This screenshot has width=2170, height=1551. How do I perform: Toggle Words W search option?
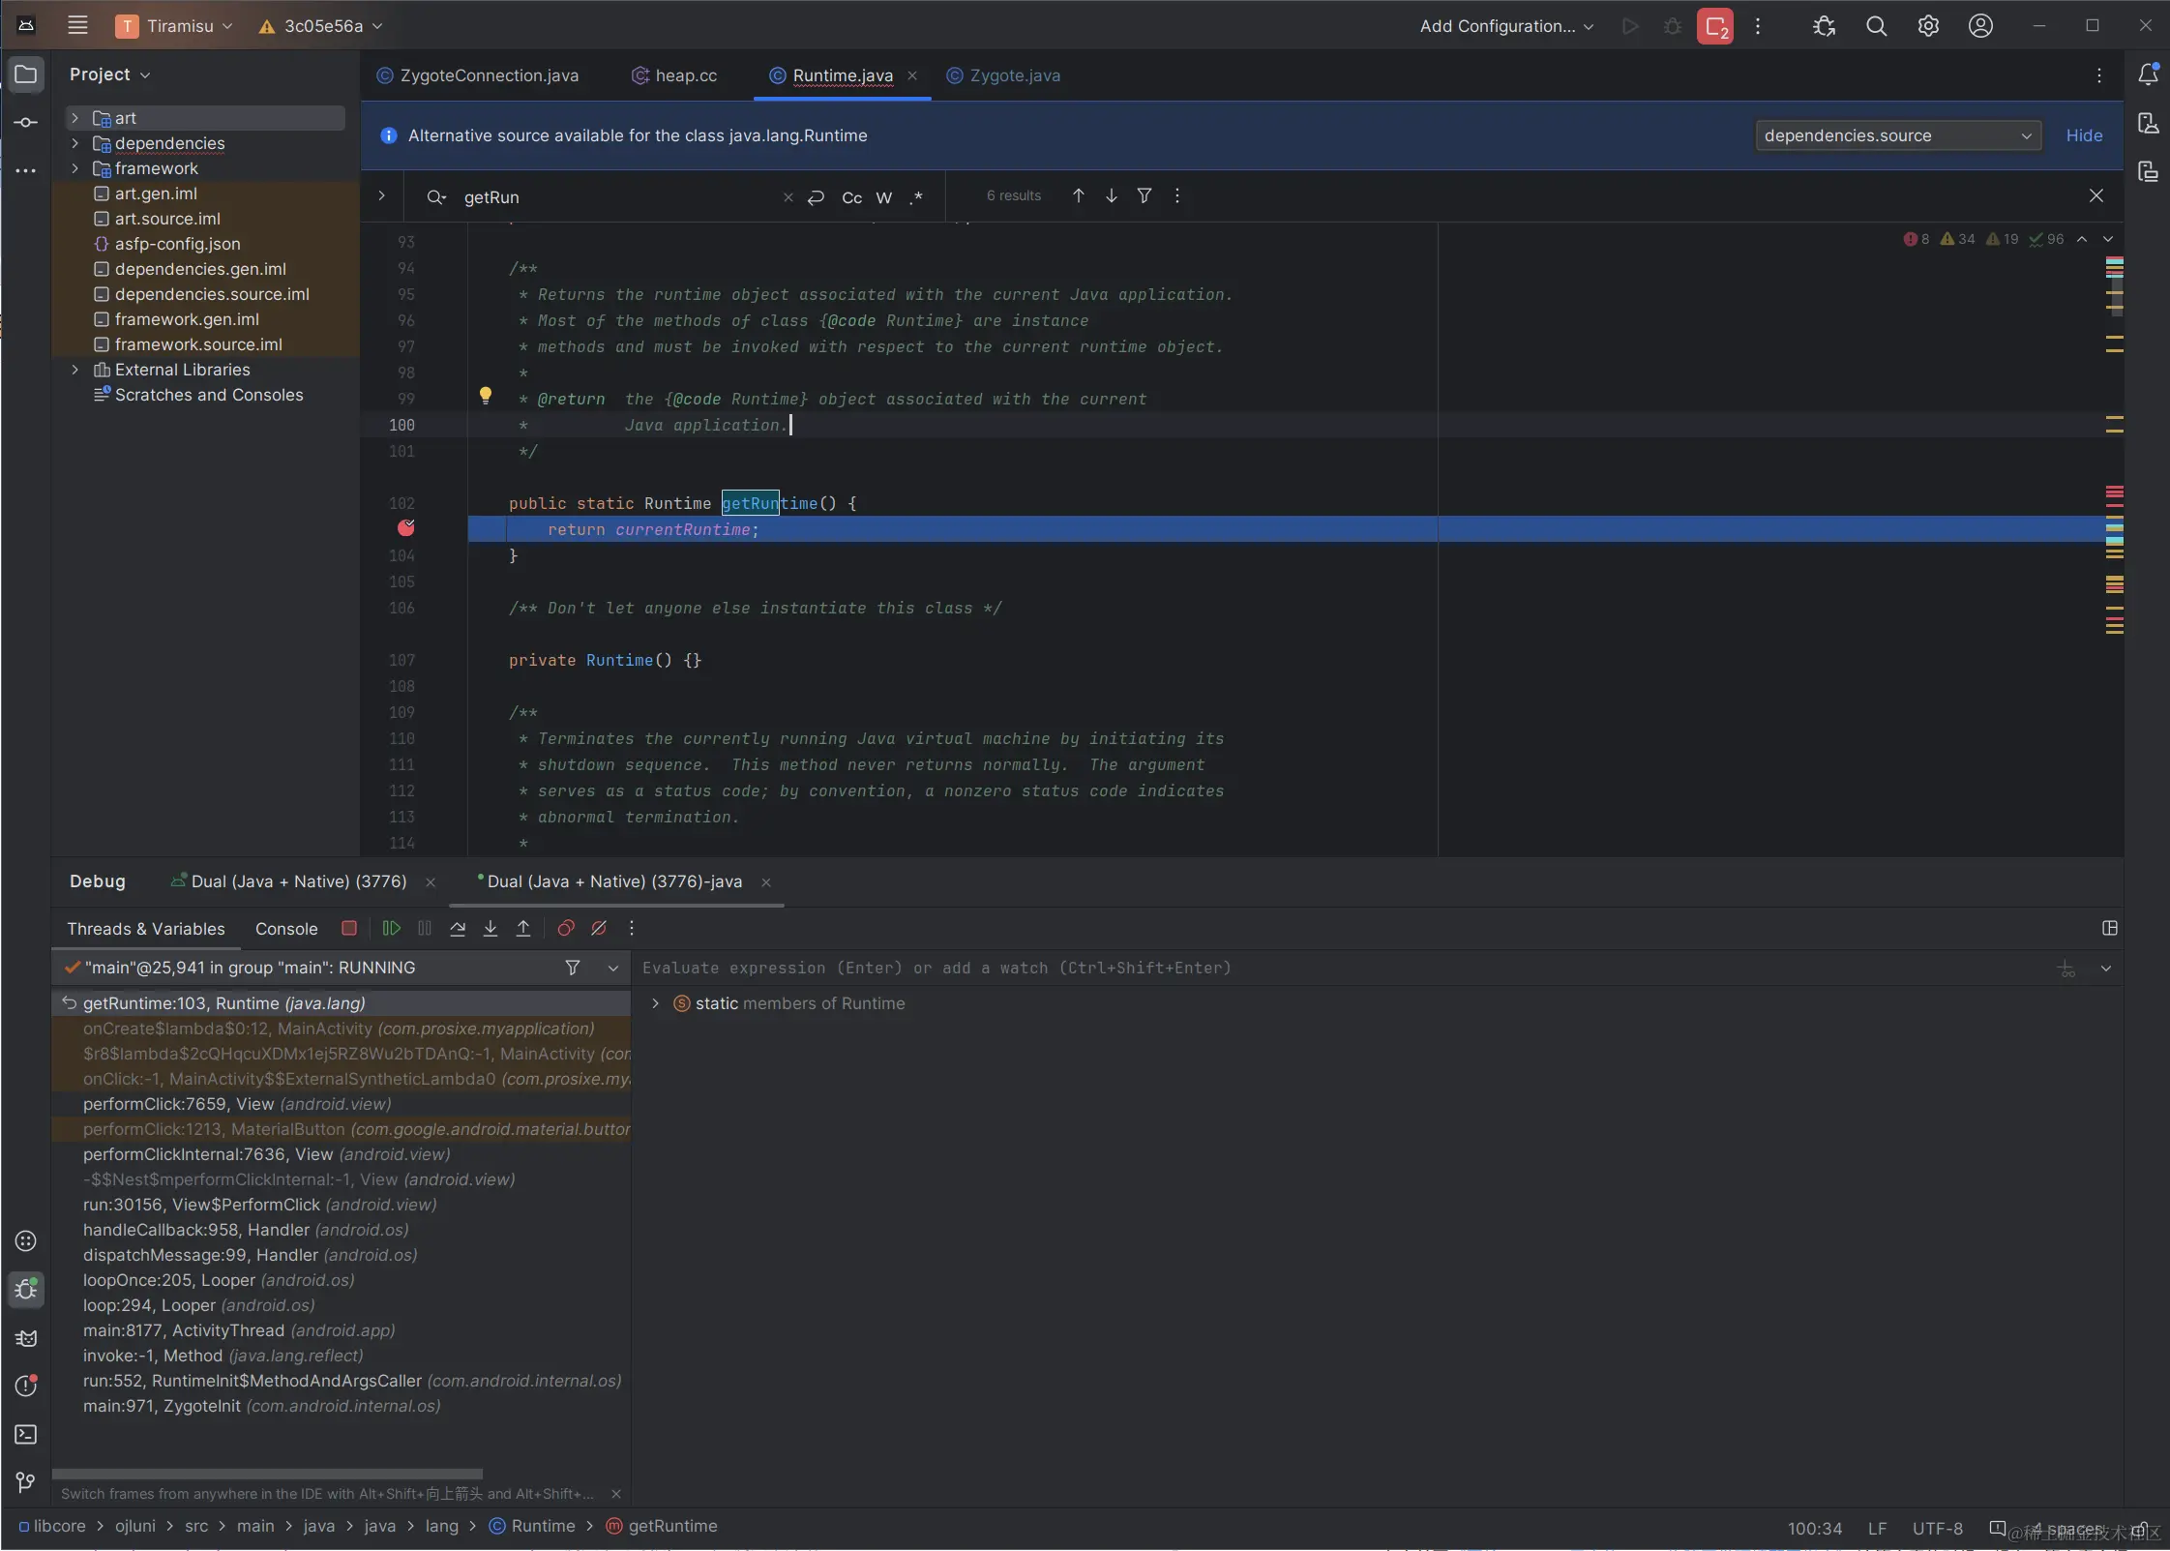(884, 197)
